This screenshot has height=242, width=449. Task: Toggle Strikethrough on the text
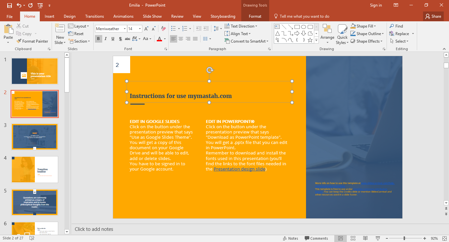pos(128,39)
